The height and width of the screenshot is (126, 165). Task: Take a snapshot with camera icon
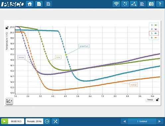coord(151,4)
